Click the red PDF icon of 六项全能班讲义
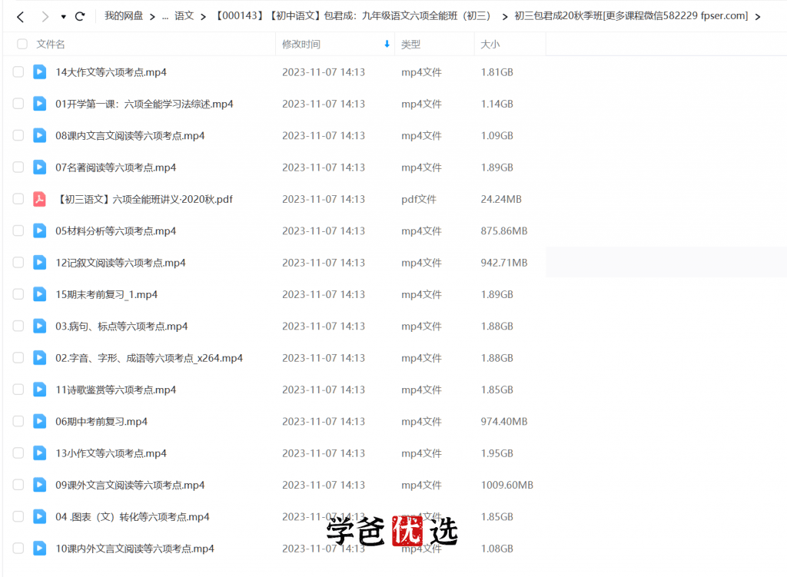Screen dimensions: 787x577 [40, 199]
